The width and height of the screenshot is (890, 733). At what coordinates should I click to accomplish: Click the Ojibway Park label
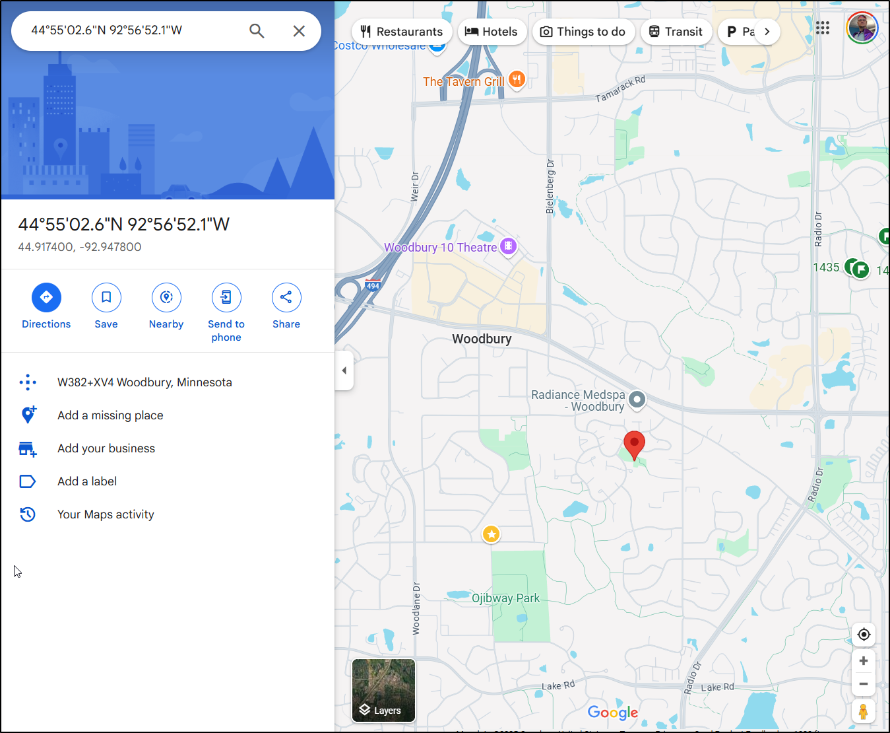tap(505, 598)
